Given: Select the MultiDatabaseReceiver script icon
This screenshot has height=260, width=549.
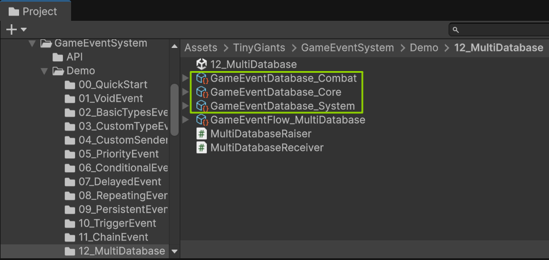Looking at the screenshot, I should pos(202,147).
